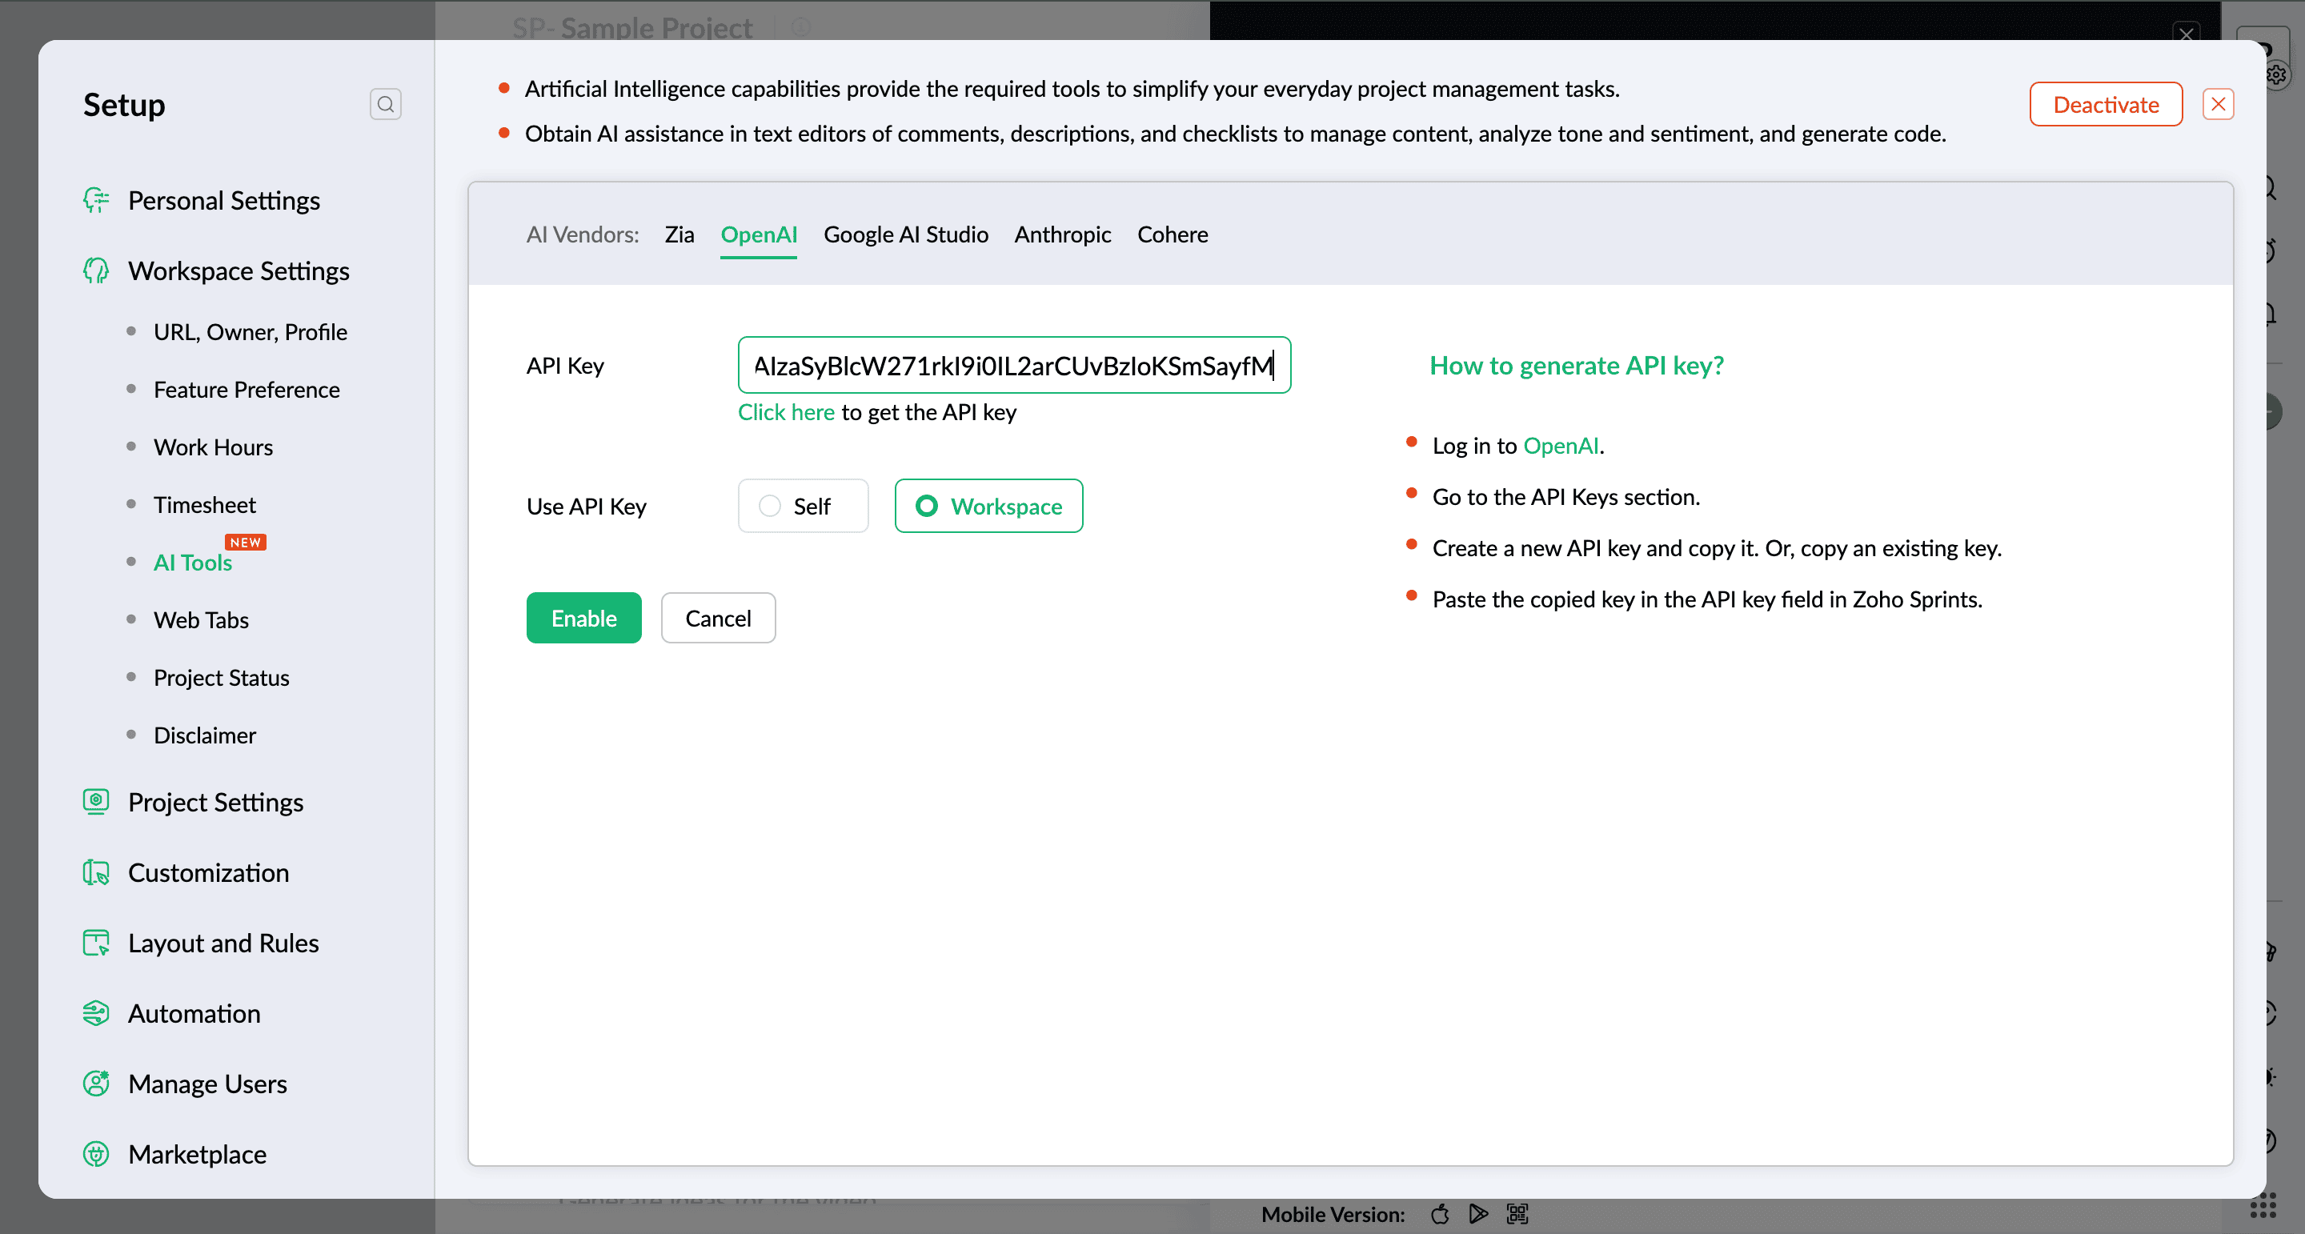The height and width of the screenshot is (1234, 2305).
Task: Open Web Tabs settings
Action: 202,619
